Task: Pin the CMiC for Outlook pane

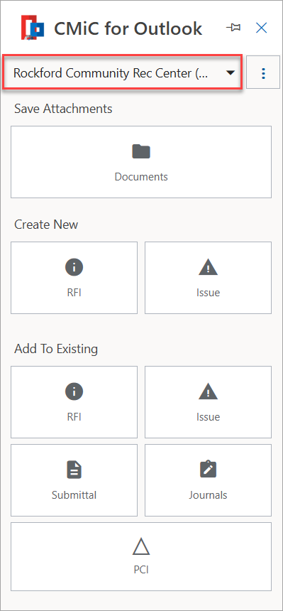Action: [x=233, y=28]
